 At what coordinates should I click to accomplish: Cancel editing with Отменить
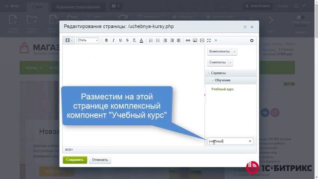tap(100, 160)
